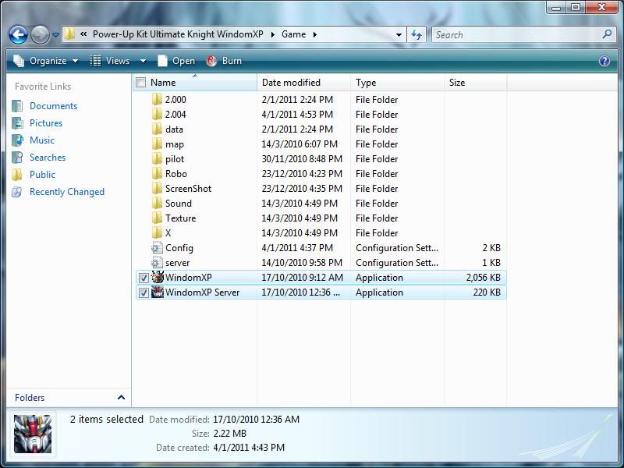The height and width of the screenshot is (468, 624).
Task: Open Public in Favorite Links
Action: 42,174
